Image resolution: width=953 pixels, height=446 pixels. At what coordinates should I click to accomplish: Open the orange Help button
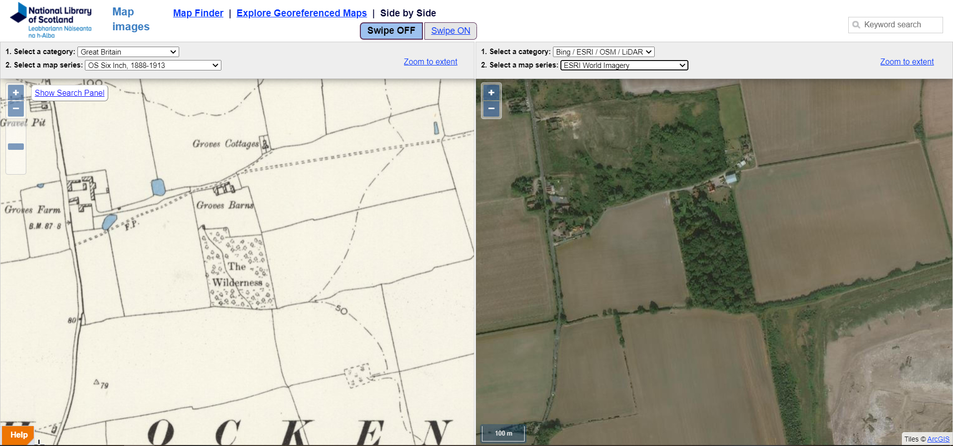point(18,435)
